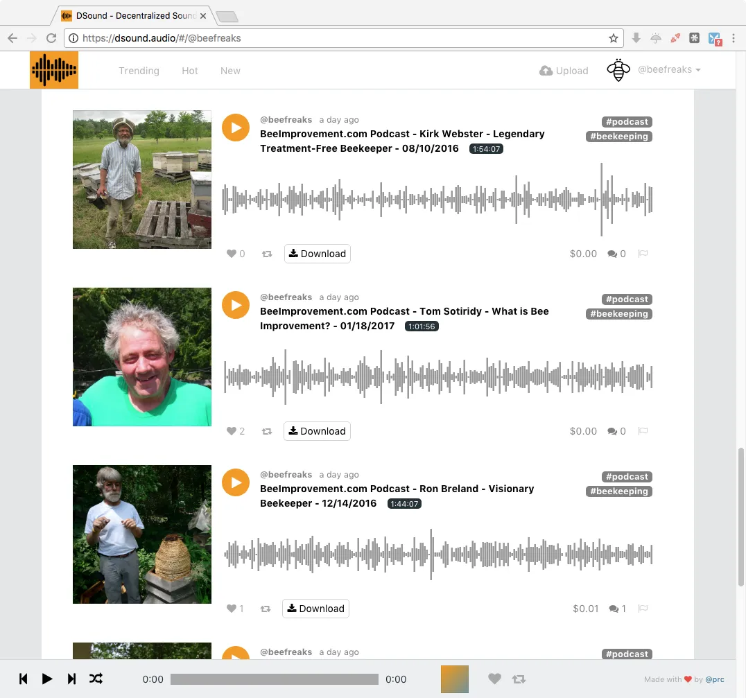The image size is (746, 698).
Task: Bookmark this page with the star icon
Action: point(614,38)
